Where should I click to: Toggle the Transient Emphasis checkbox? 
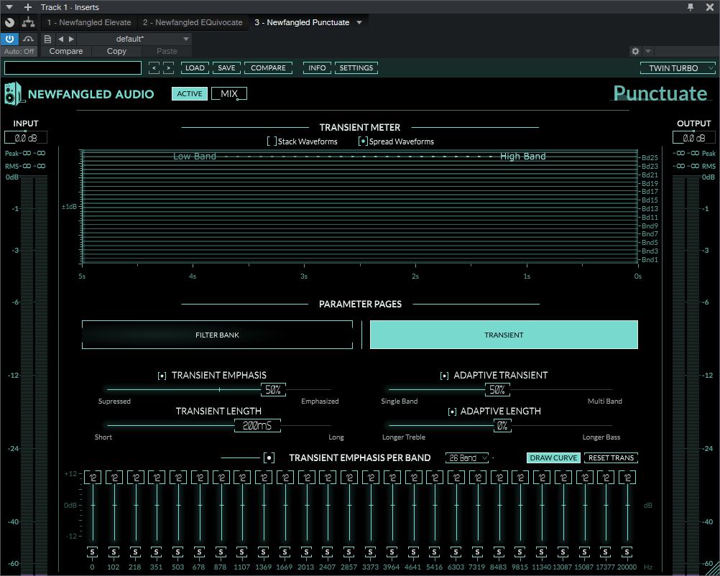162,376
